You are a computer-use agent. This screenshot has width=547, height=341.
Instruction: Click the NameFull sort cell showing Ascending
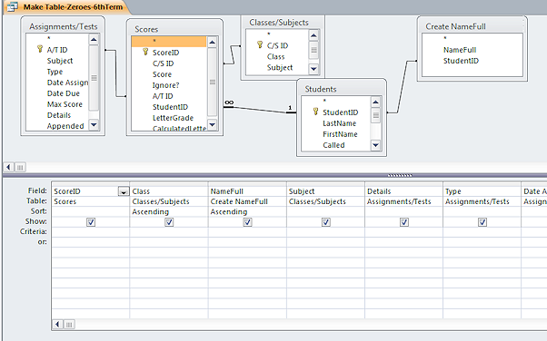247,211
